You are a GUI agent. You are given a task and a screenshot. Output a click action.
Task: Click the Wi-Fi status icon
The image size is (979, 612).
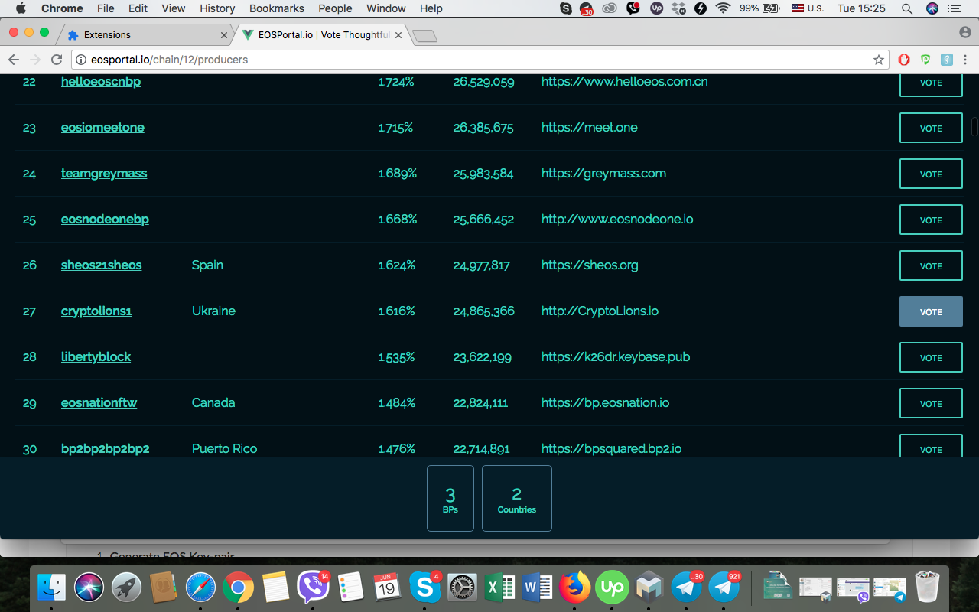(723, 8)
